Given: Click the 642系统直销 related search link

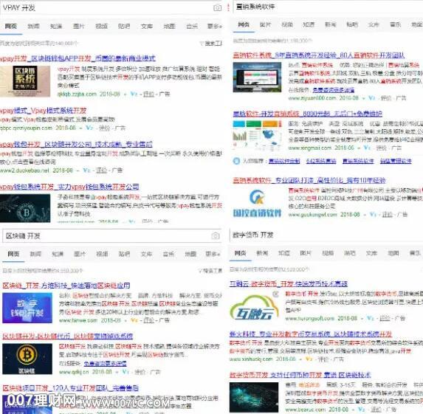Looking at the screenshot, I should [321, 161].
